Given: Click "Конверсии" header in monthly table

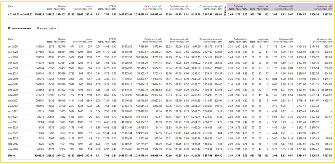Looking at the screenshot, I should click(x=263, y=39).
